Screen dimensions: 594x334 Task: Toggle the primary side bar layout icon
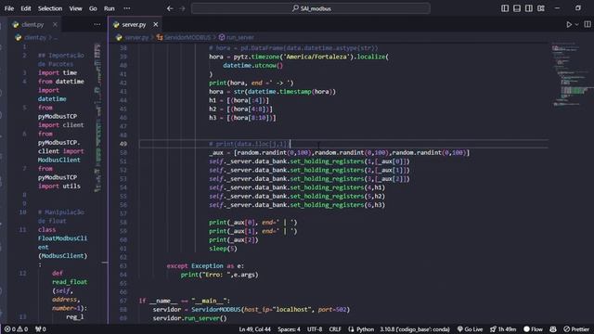[x=505, y=8]
